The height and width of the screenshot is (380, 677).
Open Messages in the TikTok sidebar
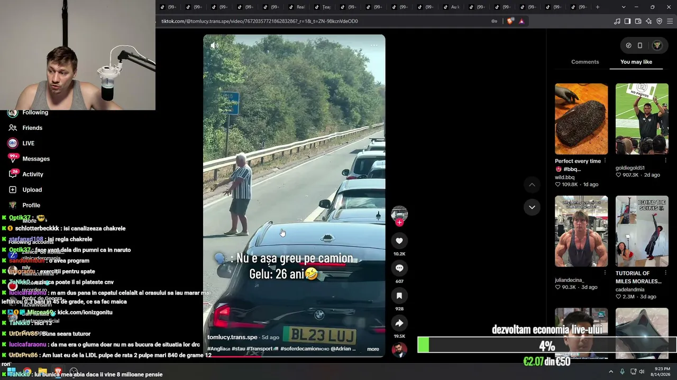36,159
